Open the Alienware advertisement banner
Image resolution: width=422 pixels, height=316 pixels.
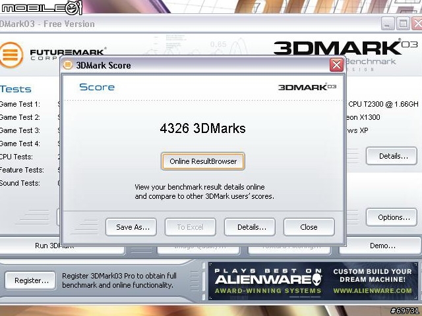[x=313, y=281]
